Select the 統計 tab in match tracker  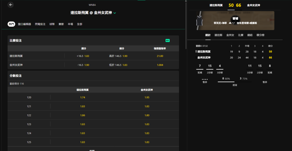(x=208, y=35)
